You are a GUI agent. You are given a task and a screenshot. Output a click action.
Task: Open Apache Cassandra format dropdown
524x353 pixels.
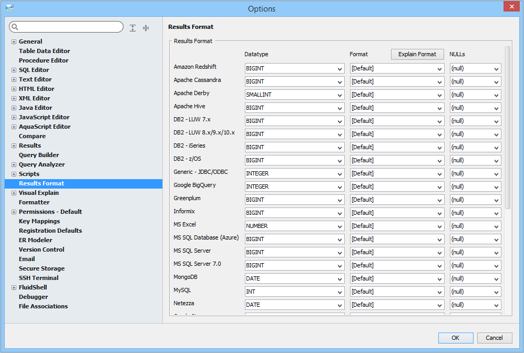pos(397,81)
